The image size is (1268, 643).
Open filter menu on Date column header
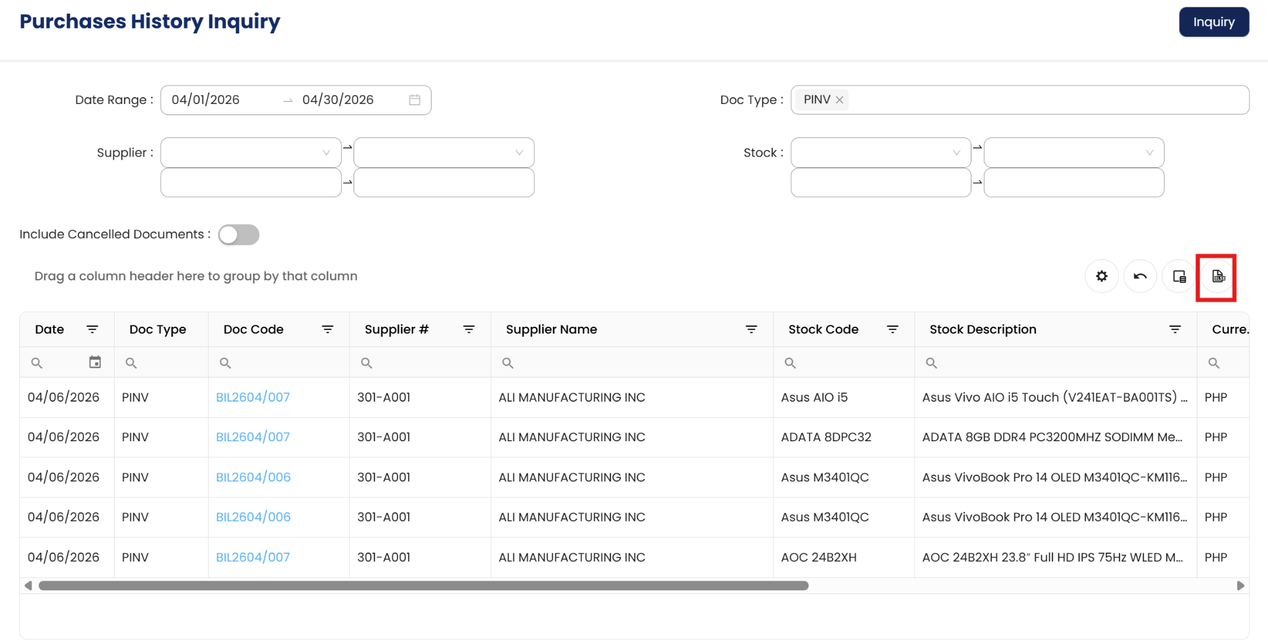click(x=92, y=329)
